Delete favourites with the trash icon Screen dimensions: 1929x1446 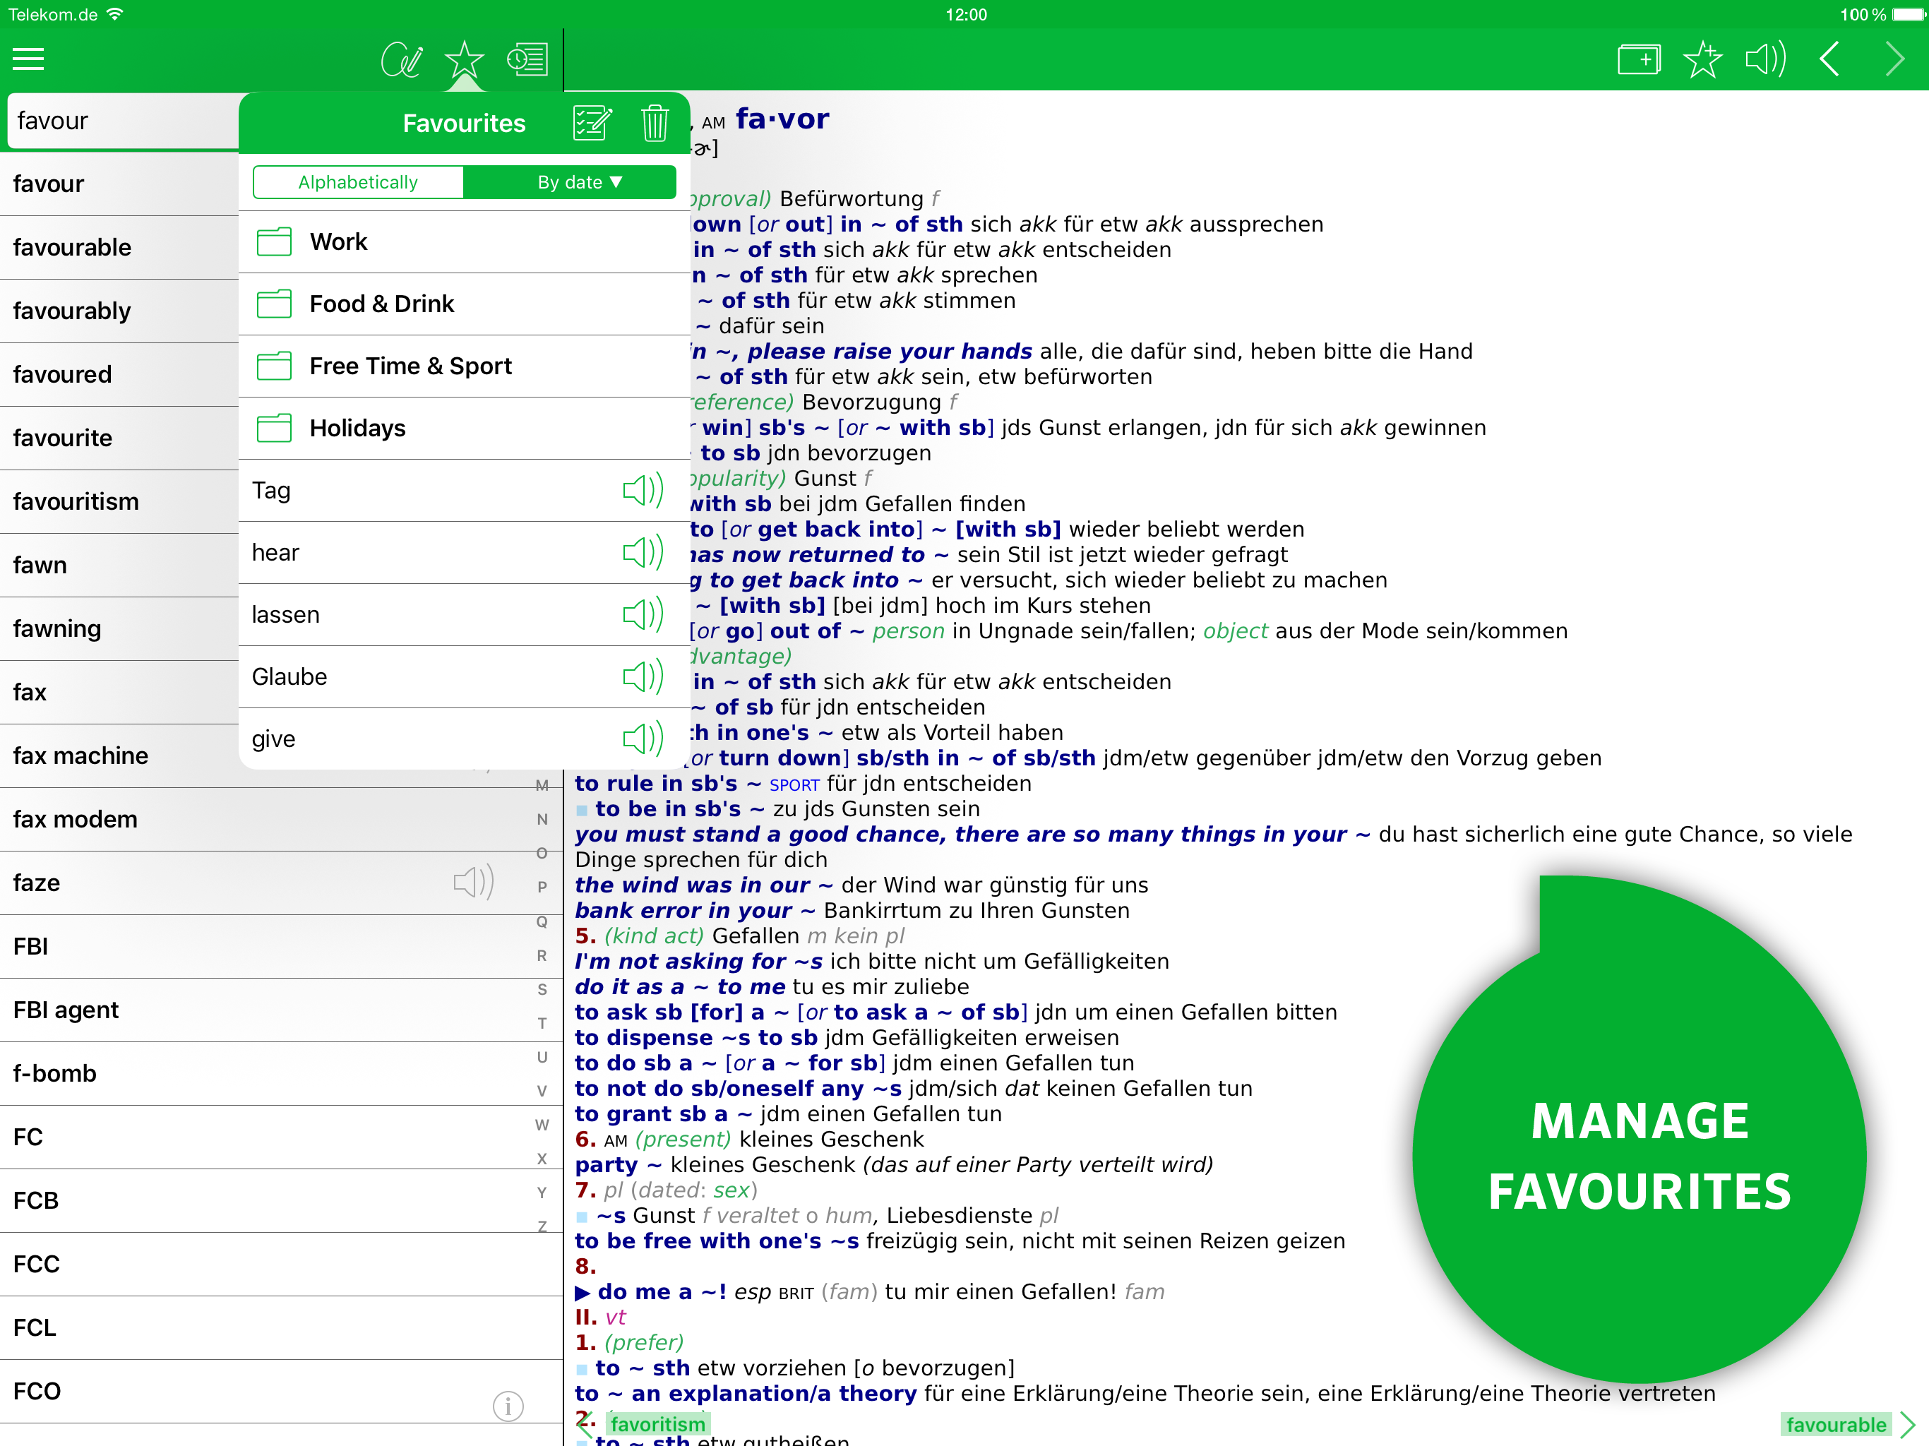click(x=654, y=123)
